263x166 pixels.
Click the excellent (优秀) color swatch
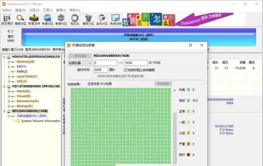pos(188,90)
